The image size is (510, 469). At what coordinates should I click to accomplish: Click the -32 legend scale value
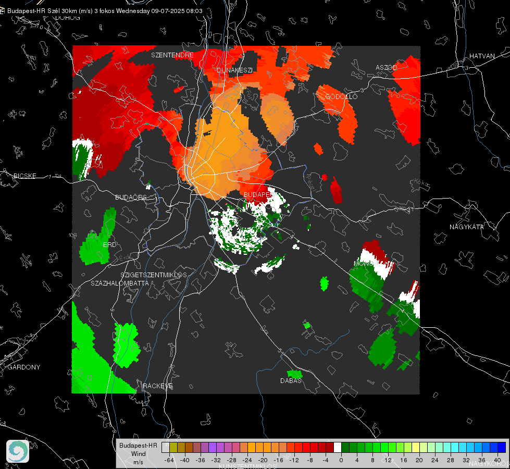pos(216,460)
